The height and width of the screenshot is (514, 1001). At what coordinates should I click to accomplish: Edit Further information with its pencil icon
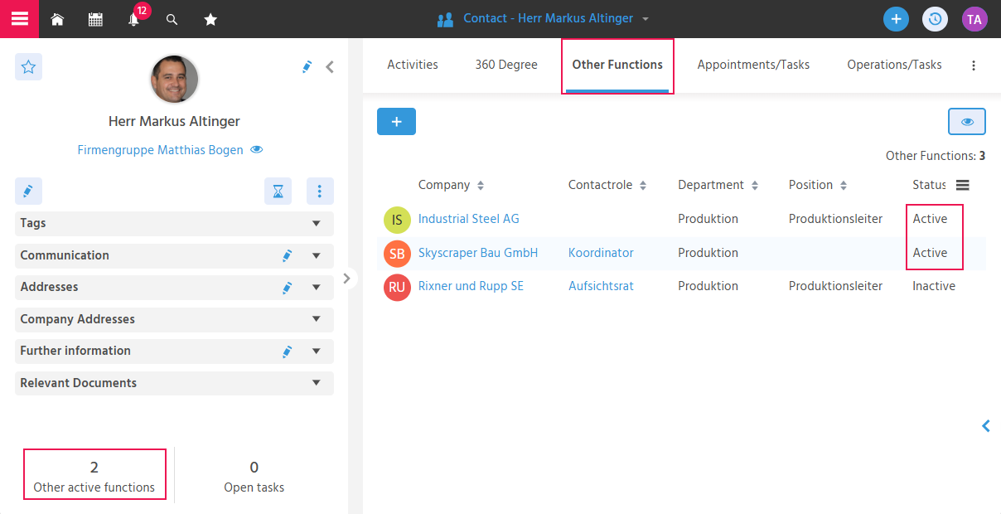287,352
